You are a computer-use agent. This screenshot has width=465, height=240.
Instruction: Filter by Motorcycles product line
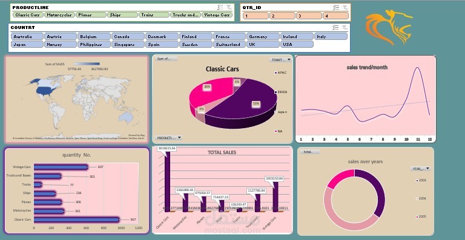tap(59, 15)
